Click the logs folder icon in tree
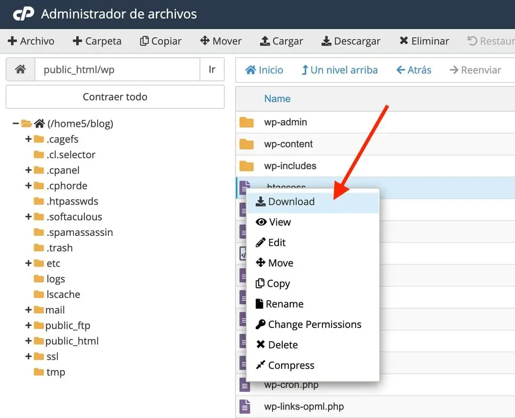The image size is (515, 418). point(39,279)
